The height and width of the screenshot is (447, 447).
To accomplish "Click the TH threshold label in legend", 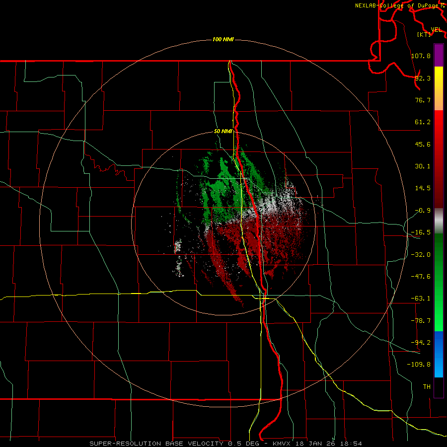I will pyautogui.click(x=427, y=386).
